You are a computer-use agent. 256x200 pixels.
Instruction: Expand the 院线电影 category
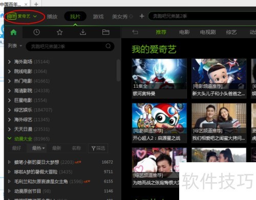point(9,71)
